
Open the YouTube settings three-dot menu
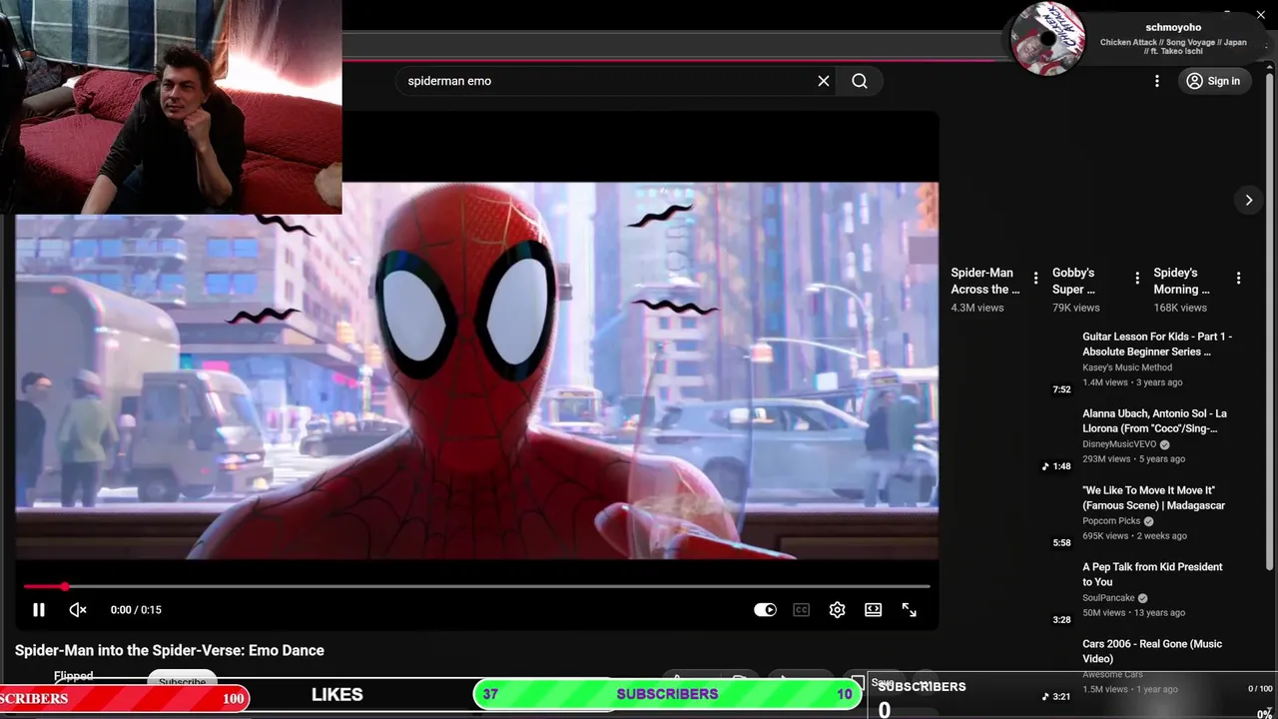click(x=1157, y=81)
